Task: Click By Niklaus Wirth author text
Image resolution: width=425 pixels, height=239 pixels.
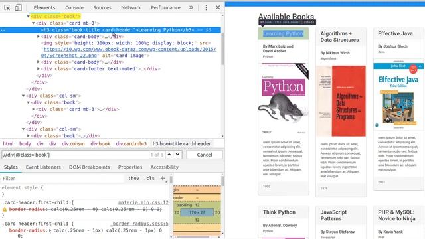Action: [x=335, y=53]
